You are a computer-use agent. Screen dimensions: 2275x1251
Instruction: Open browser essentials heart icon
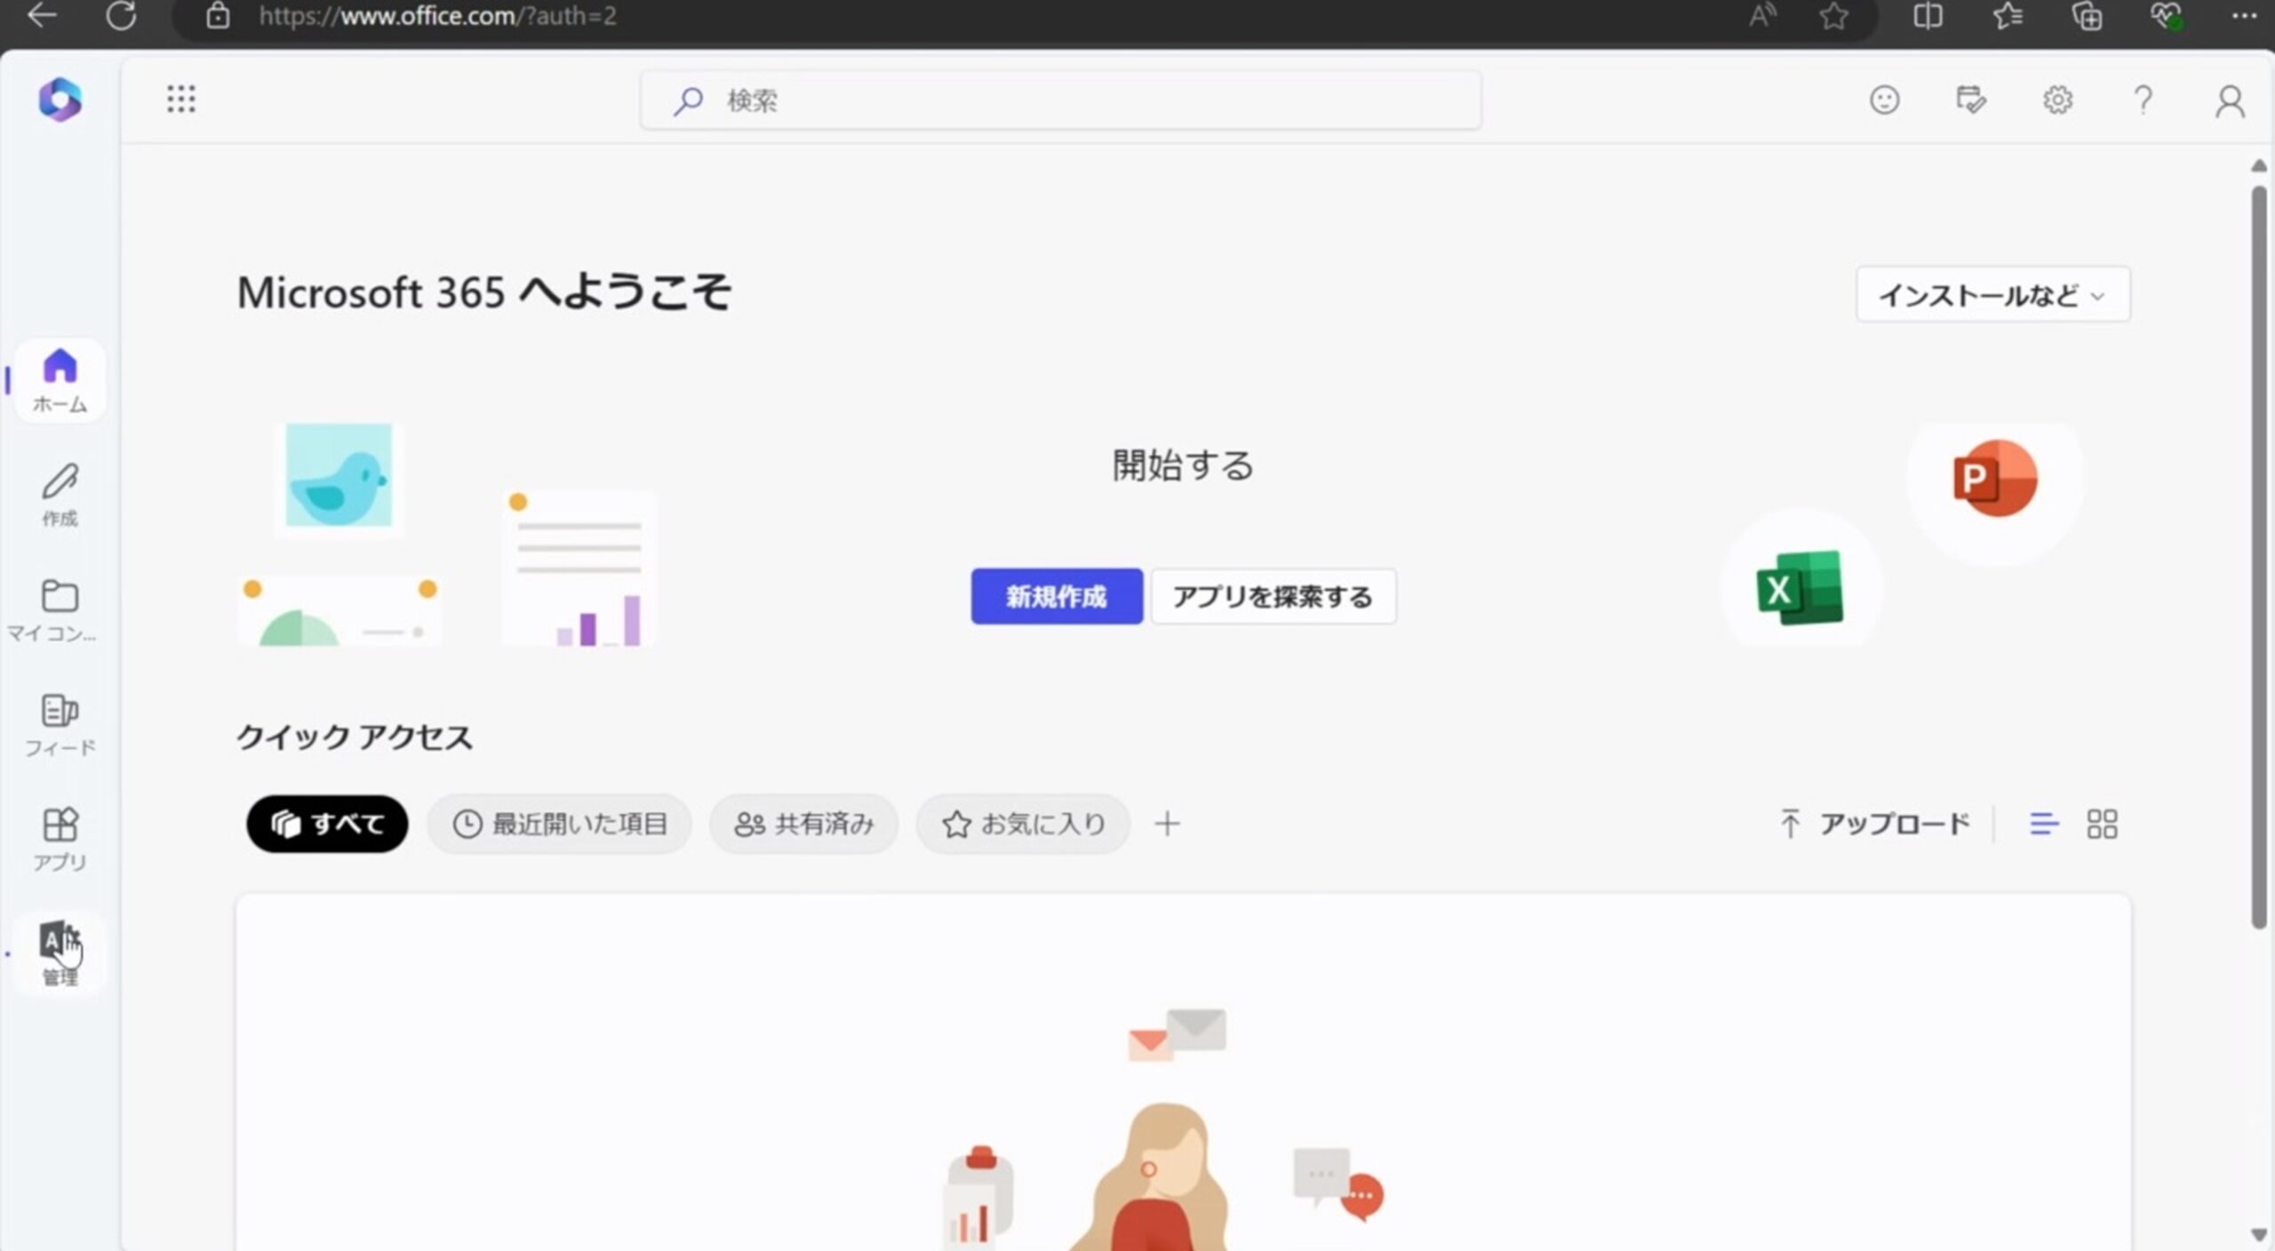pos(2166,15)
